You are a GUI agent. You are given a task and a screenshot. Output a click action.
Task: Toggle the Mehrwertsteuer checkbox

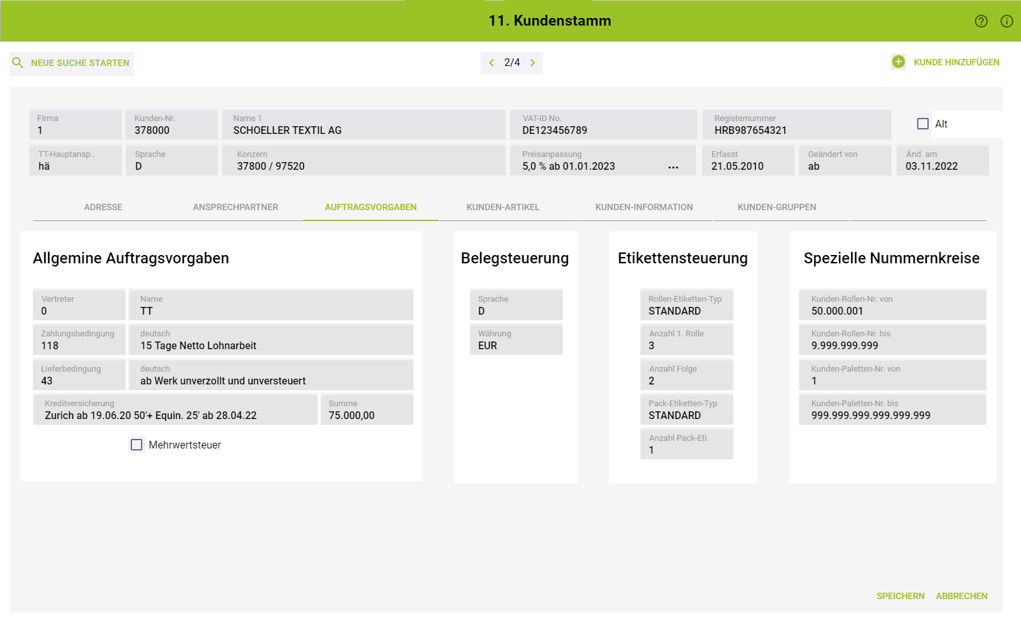point(137,445)
